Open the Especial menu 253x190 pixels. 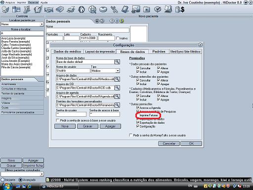point(33,2)
